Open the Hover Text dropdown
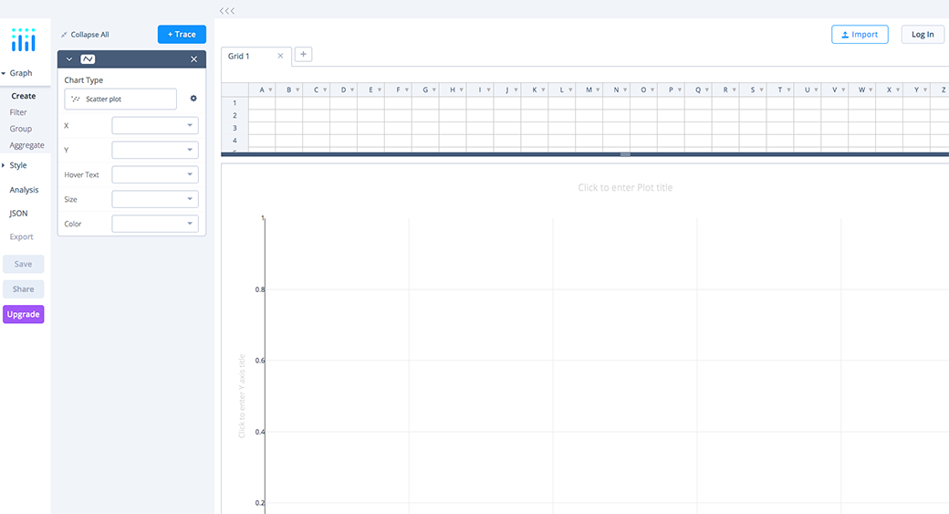Image resolution: width=949 pixels, height=514 pixels. (155, 174)
